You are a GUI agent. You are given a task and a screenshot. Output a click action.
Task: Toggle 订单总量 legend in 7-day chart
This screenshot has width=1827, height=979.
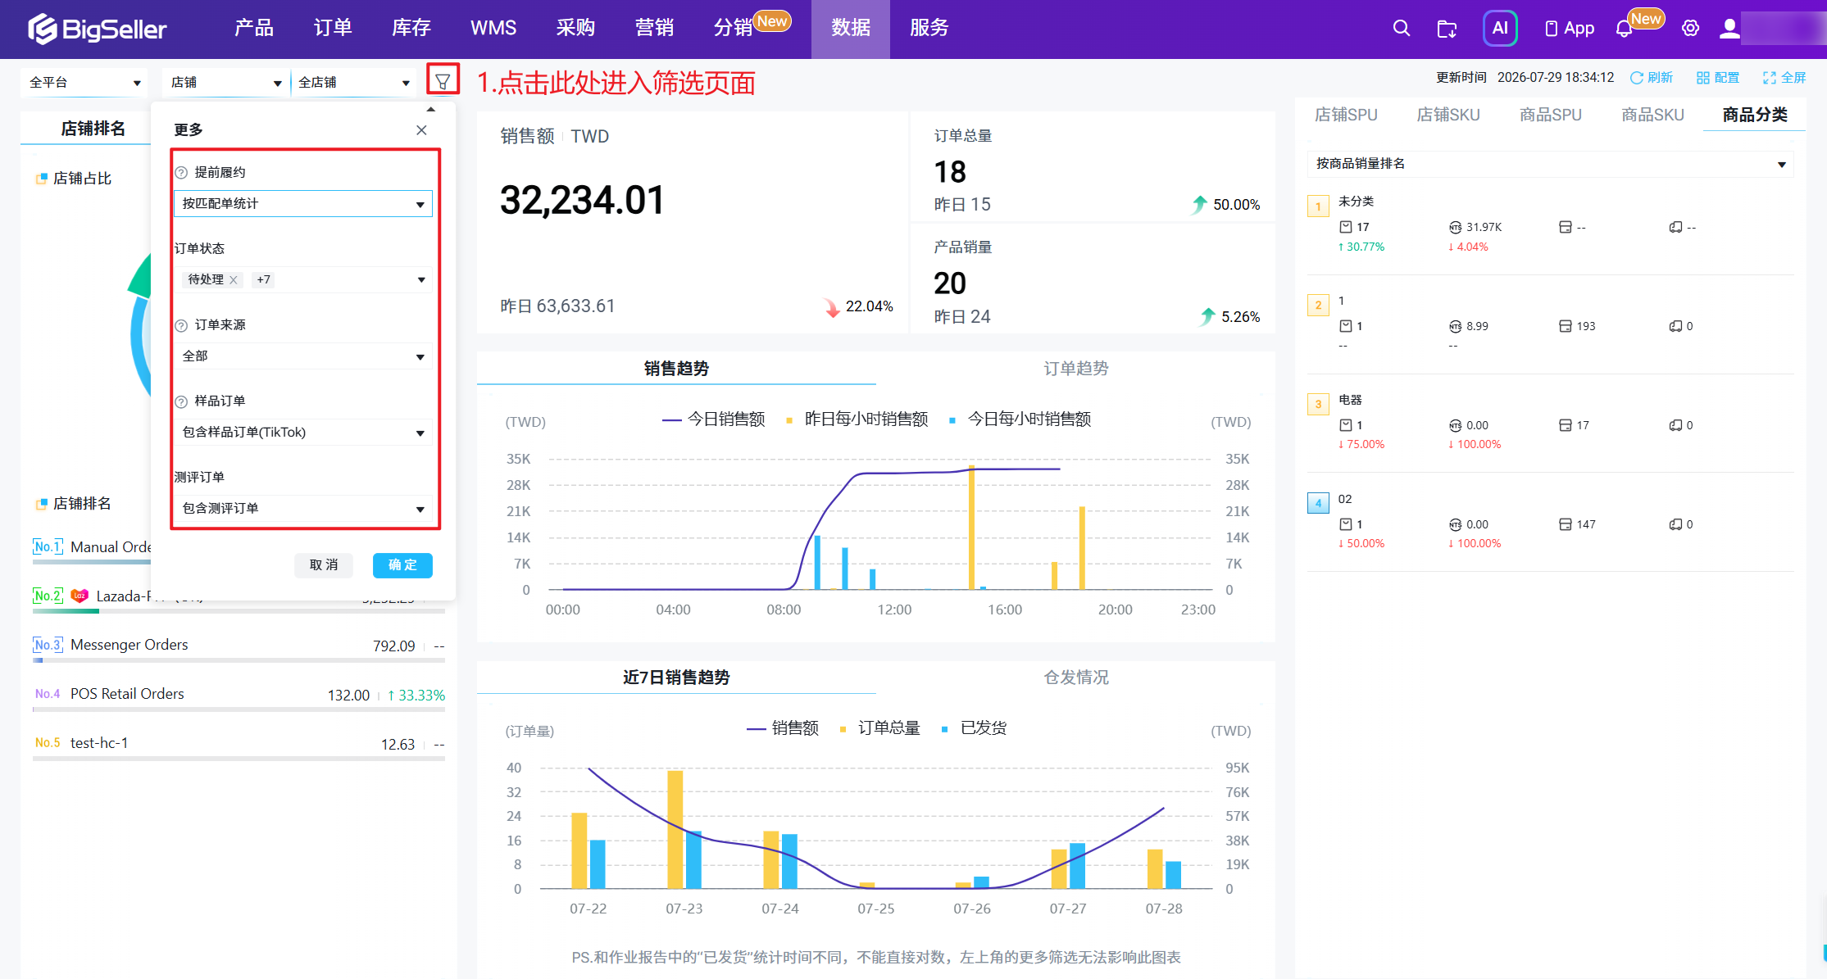click(x=879, y=728)
